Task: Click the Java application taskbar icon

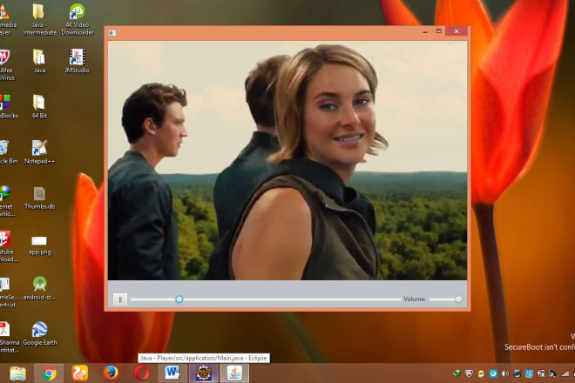Action: 234,373
